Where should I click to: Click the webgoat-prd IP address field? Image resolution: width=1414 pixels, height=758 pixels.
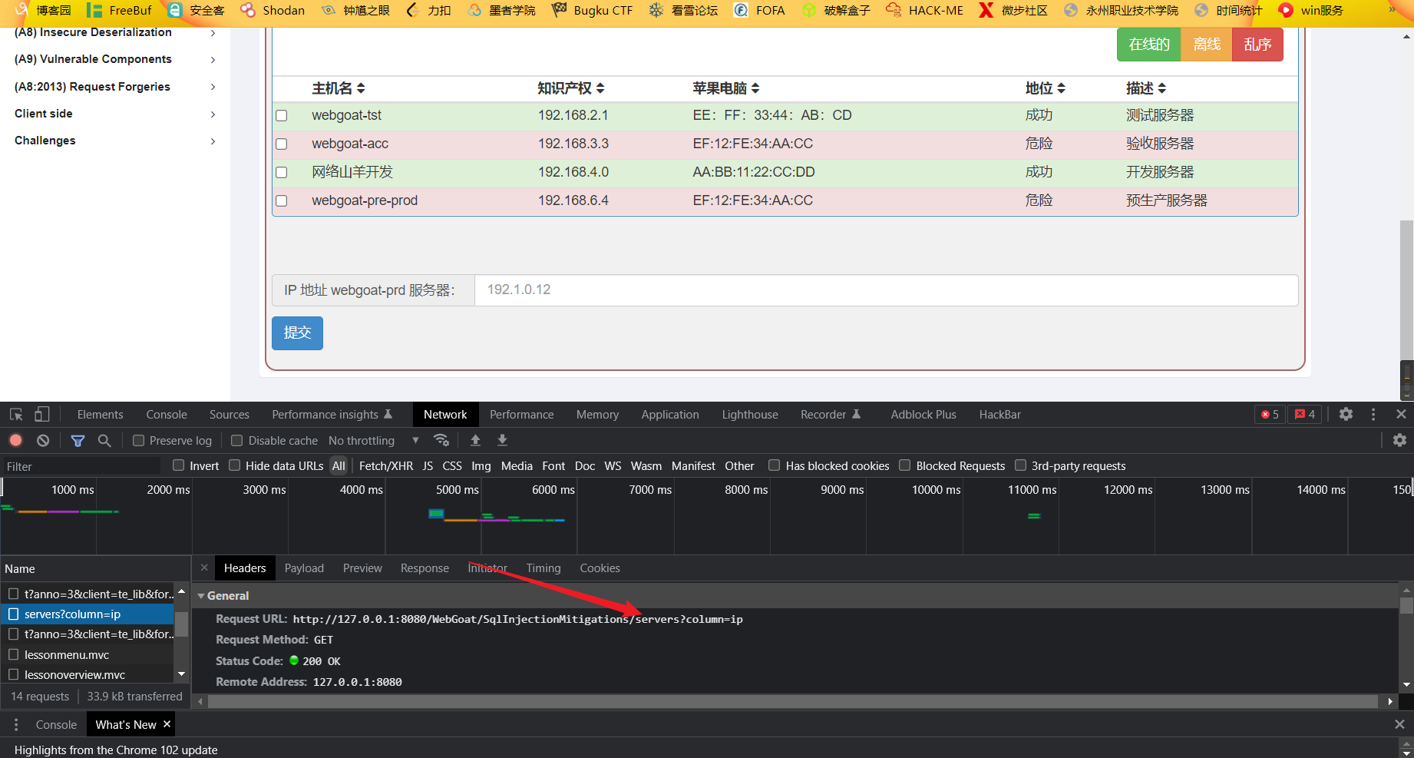click(886, 290)
